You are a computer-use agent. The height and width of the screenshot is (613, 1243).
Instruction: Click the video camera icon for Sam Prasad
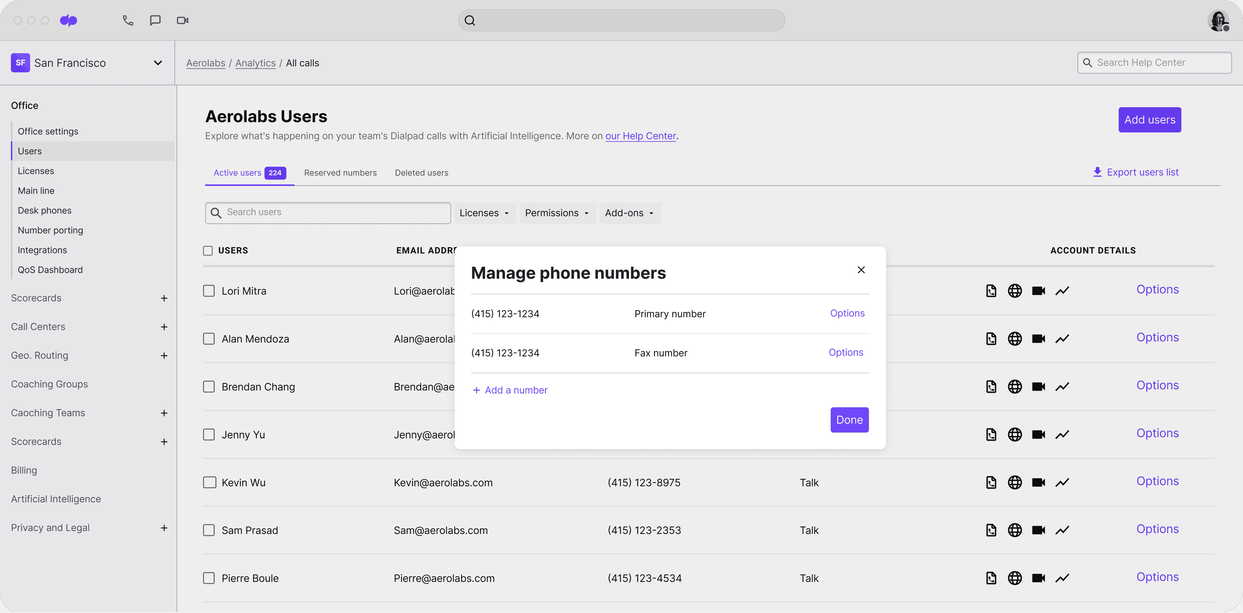pyautogui.click(x=1039, y=530)
